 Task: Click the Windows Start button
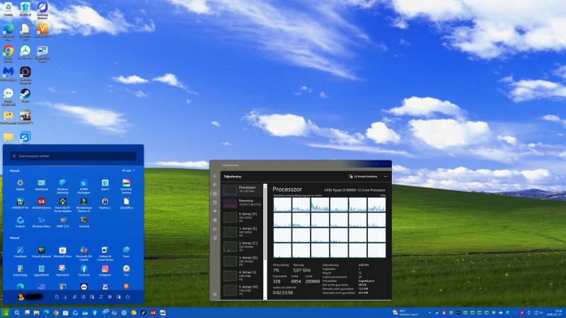point(5,312)
